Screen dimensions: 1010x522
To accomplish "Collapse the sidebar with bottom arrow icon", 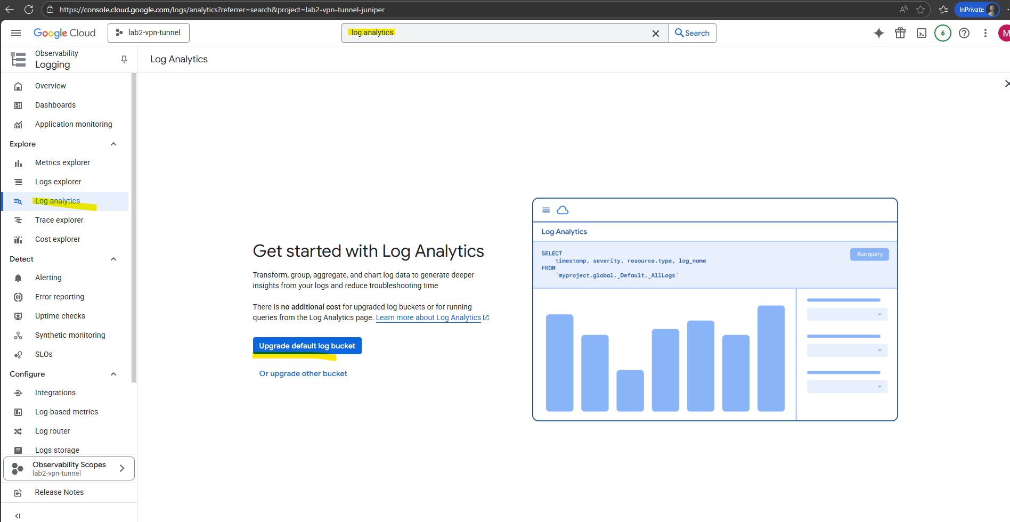I will (18, 516).
